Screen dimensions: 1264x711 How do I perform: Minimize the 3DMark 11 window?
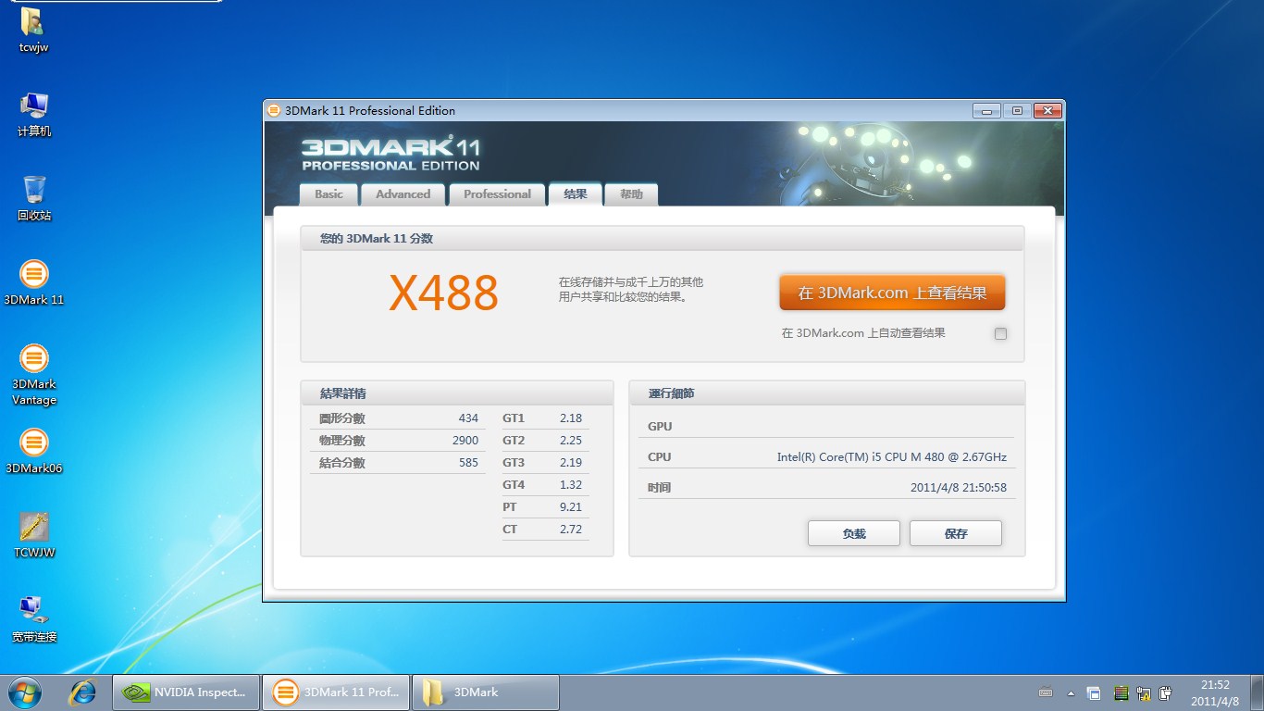coord(986,111)
